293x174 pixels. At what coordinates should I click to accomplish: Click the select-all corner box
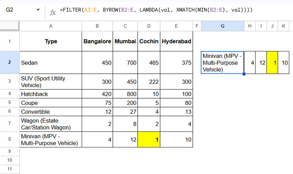(x=9, y=26)
